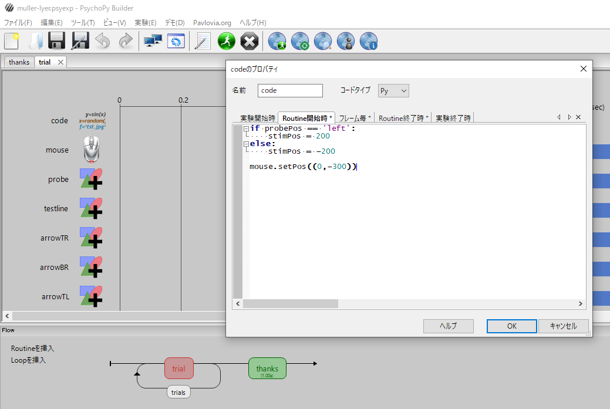The image size is (610, 409).
Task: Click Pavlovia search globe icon
Action: click(323, 41)
